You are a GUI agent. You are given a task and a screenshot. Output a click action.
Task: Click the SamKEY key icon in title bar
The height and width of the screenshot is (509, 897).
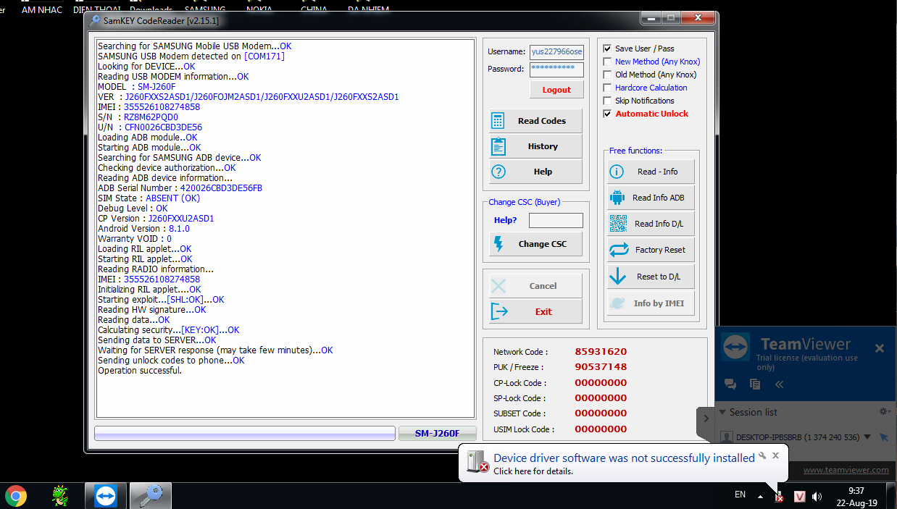(x=95, y=20)
